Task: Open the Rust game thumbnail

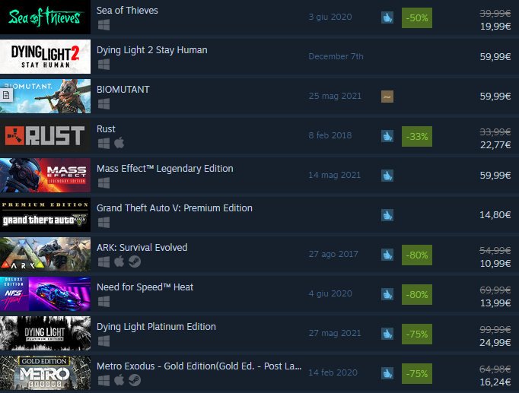Action: 45,135
